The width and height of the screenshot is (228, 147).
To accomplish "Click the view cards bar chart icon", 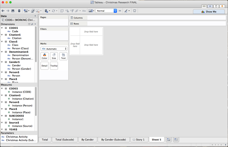I will (91, 11).
